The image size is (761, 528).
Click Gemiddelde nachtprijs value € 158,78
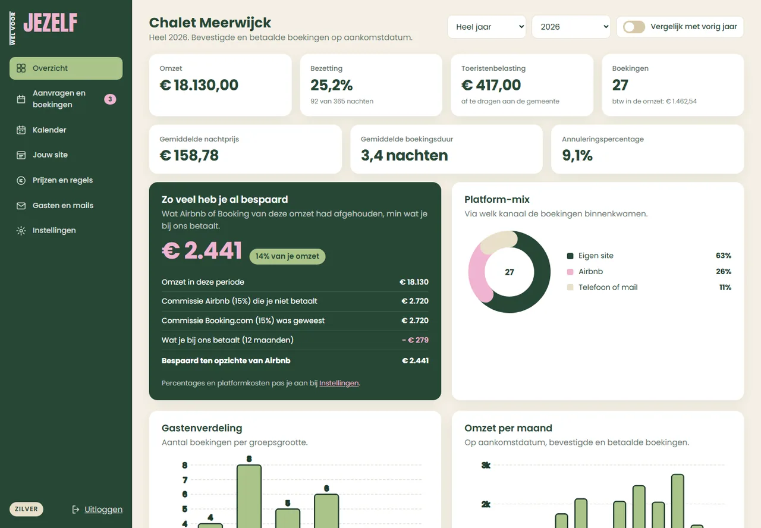coord(189,156)
